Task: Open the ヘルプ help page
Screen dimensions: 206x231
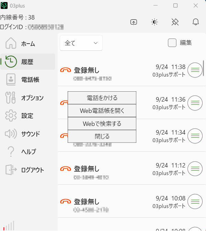Action: tap(27, 152)
